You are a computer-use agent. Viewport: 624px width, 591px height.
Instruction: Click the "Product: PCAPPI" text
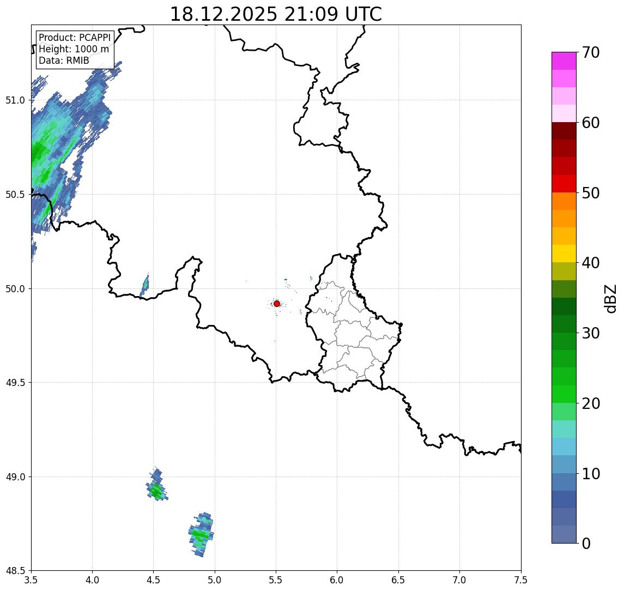click(75, 38)
